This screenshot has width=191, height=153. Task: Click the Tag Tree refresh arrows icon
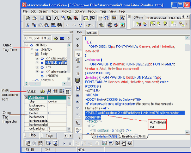tap(68, 38)
